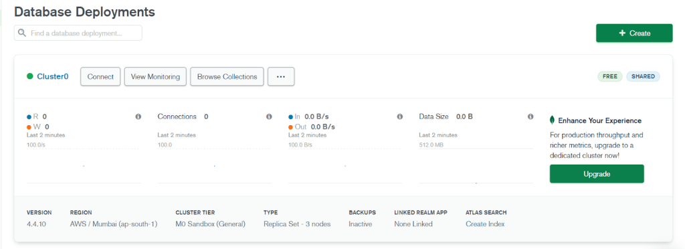This screenshot has width=685, height=249.
Task: Click the orange Out network indicator dot
Action: tap(290, 127)
